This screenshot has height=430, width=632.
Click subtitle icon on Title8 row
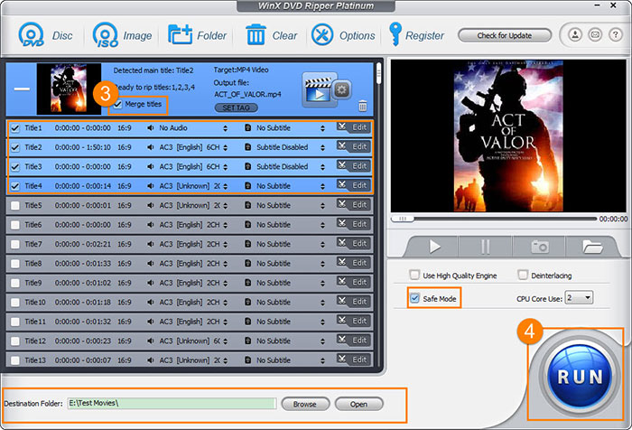248,264
